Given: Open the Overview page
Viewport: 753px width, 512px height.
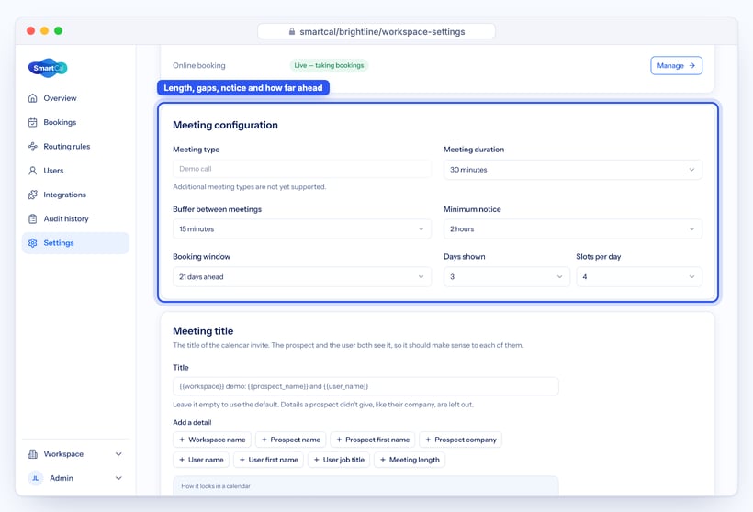Looking at the screenshot, I should tap(75, 98).
